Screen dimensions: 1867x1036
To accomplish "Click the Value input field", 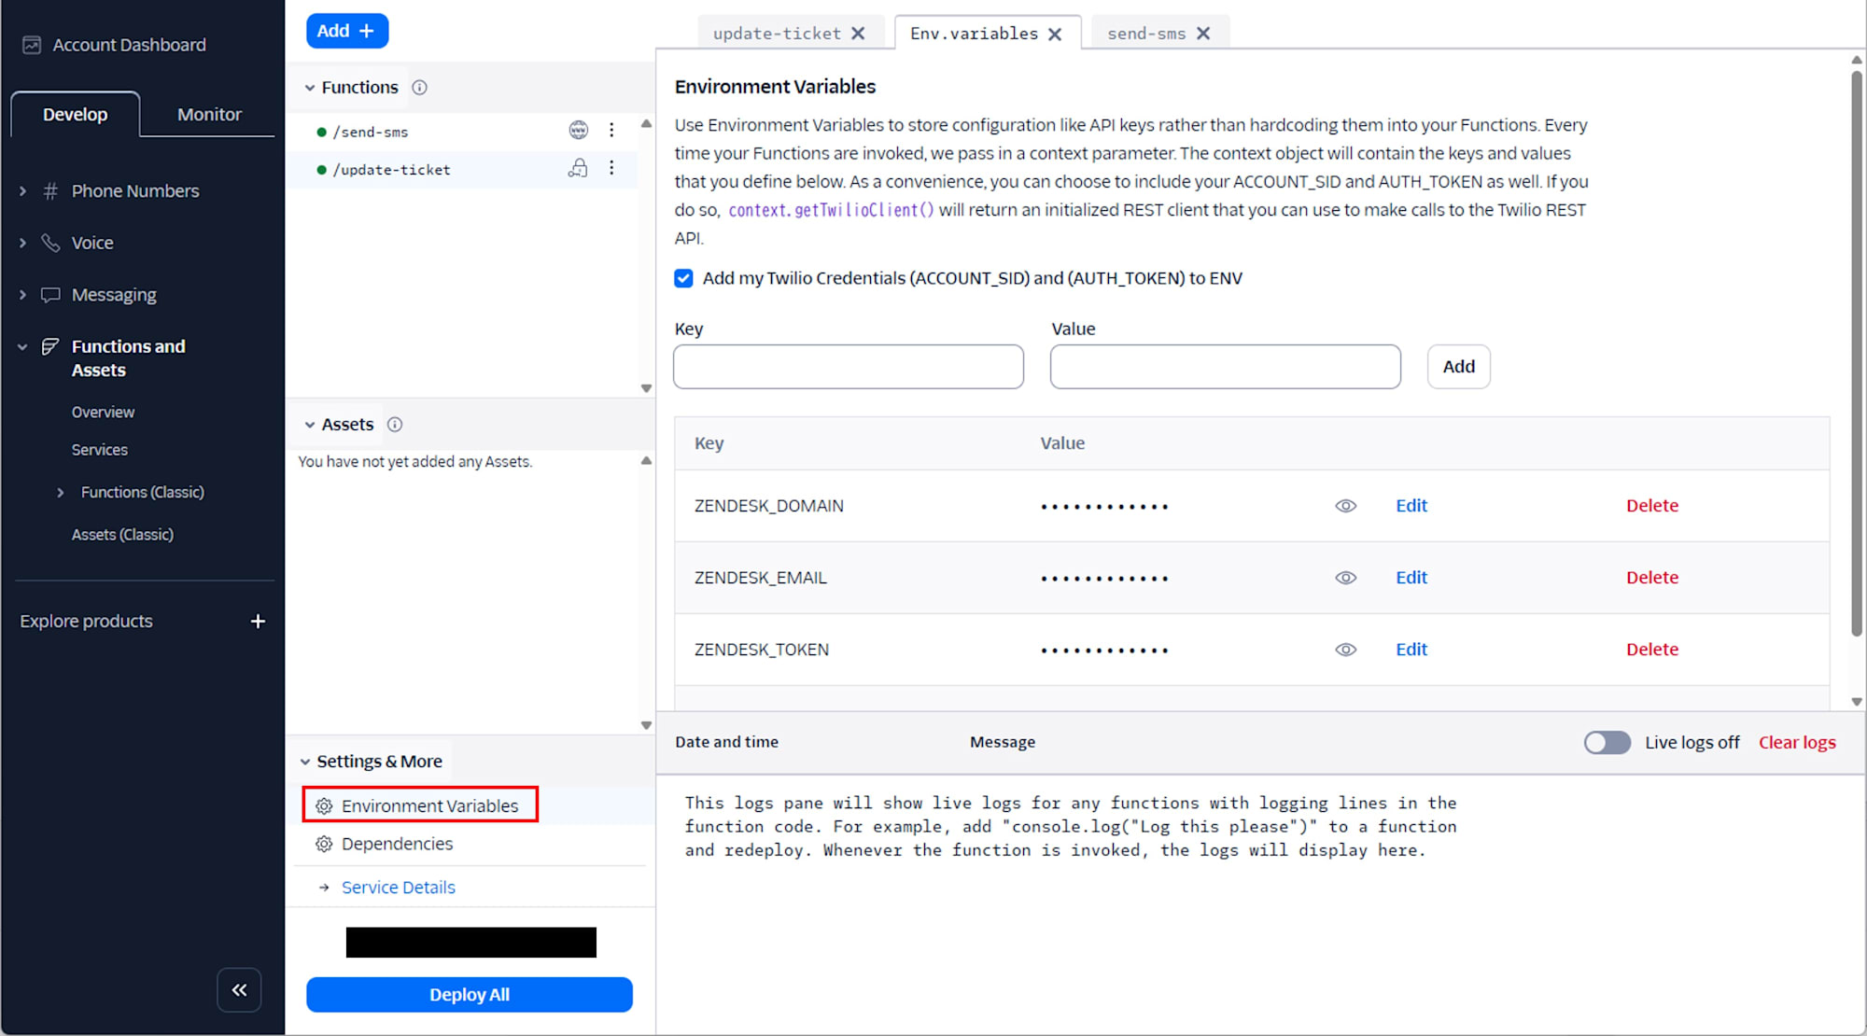I will tap(1225, 367).
